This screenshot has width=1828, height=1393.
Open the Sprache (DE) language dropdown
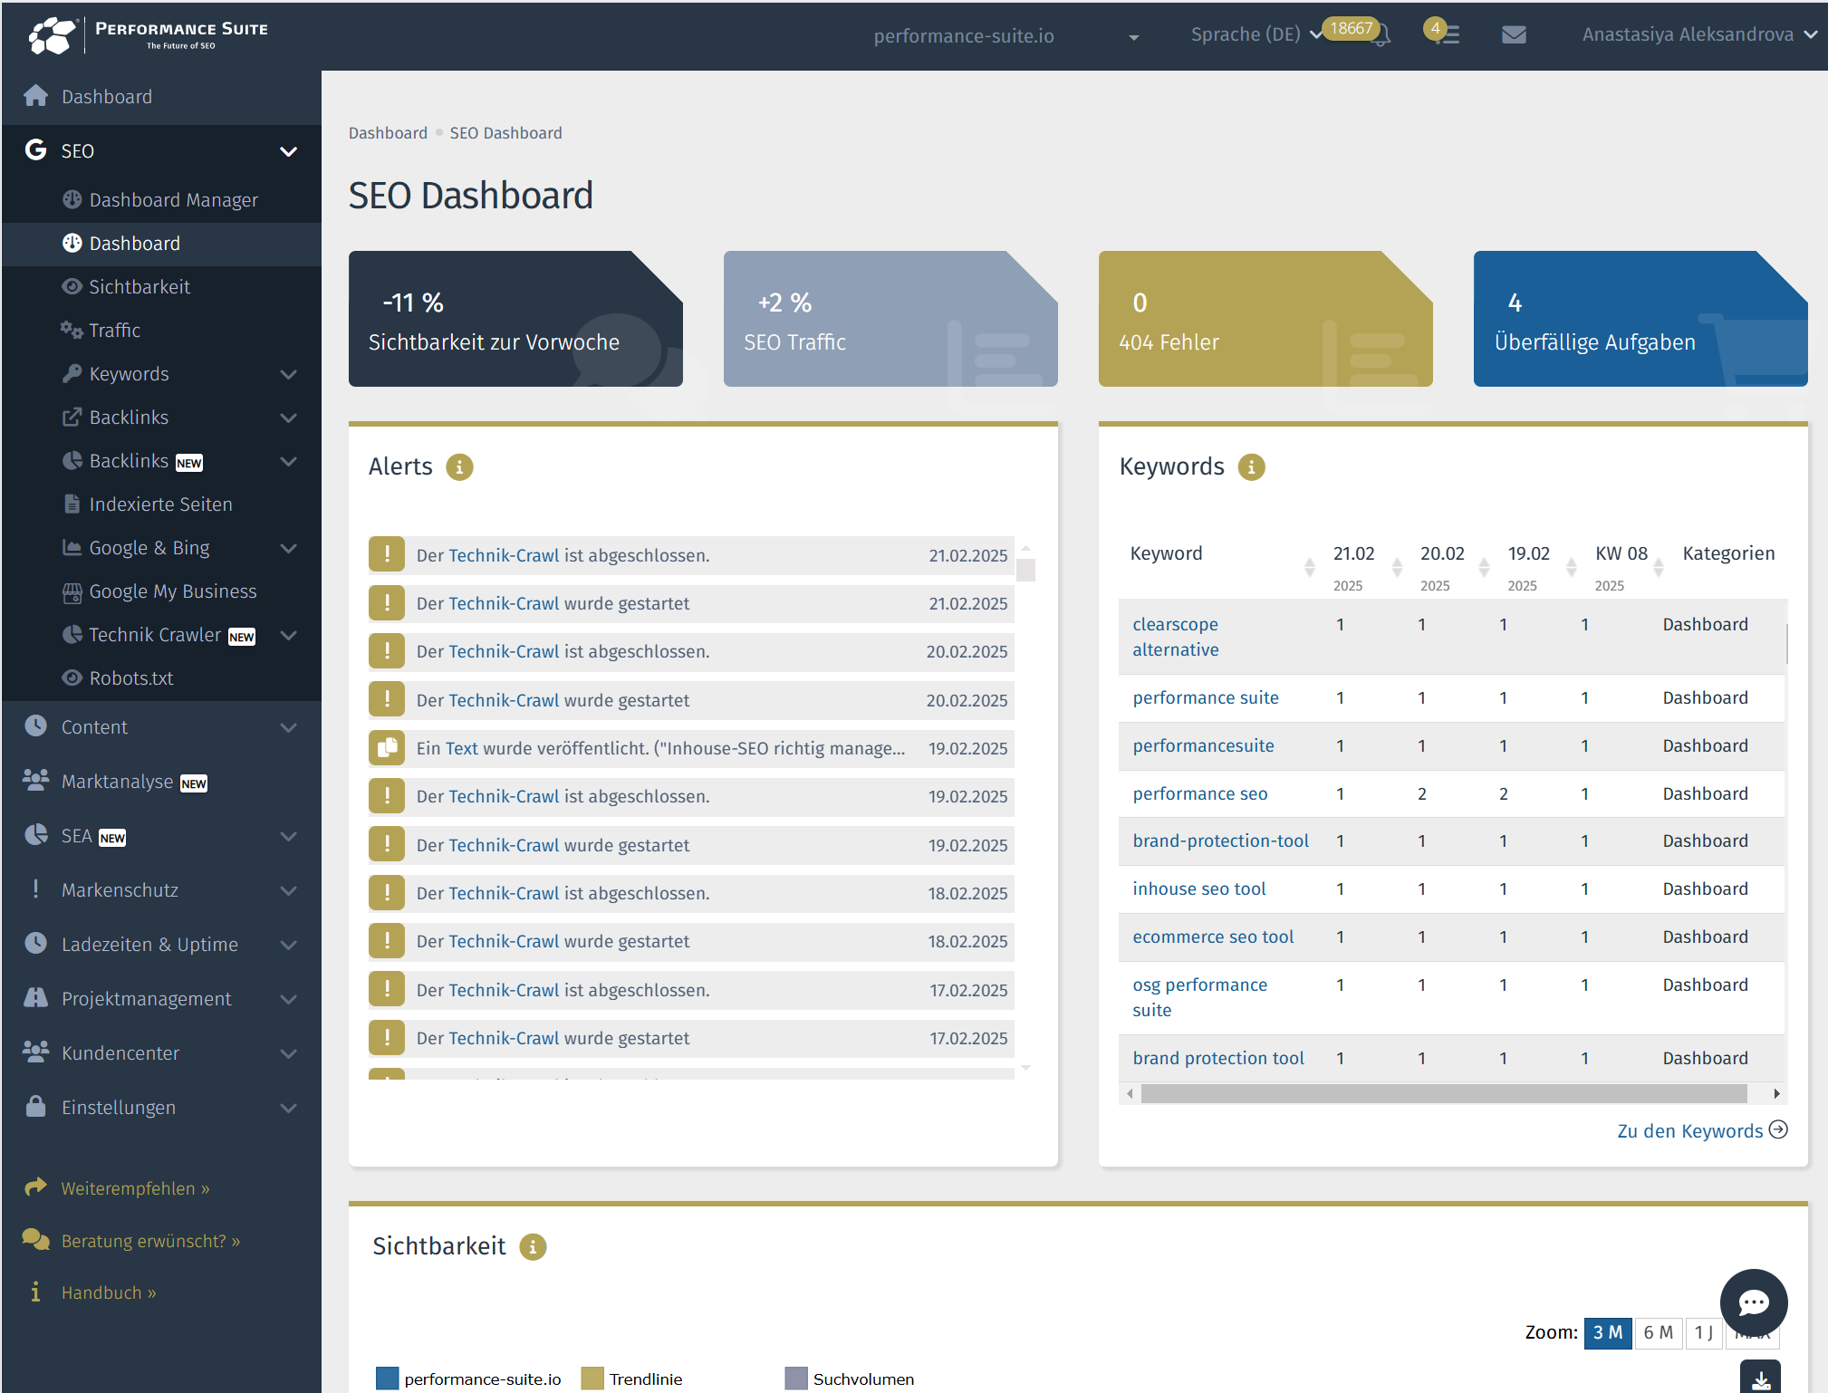pyautogui.click(x=1256, y=34)
